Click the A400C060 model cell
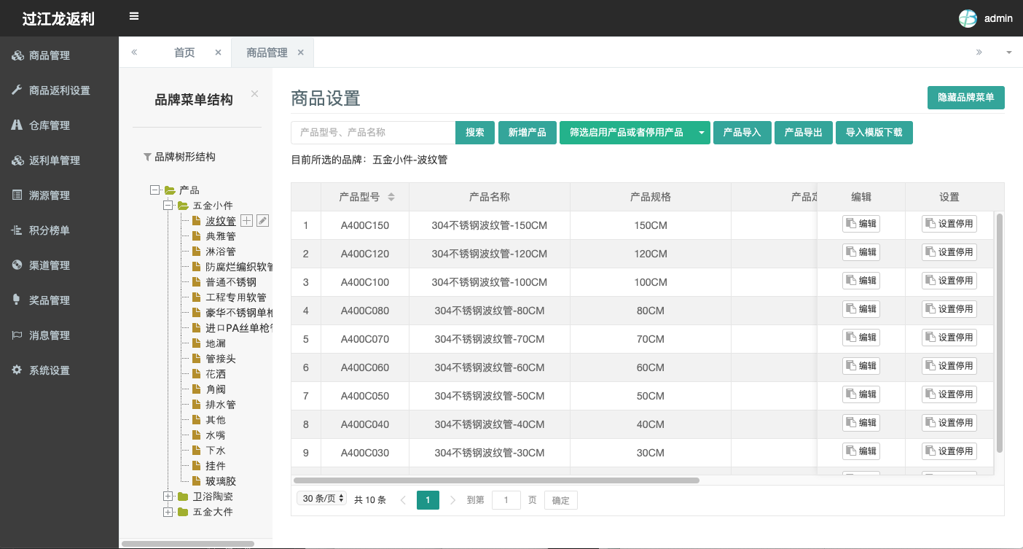1023x549 pixels. pyautogui.click(x=365, y=367)
